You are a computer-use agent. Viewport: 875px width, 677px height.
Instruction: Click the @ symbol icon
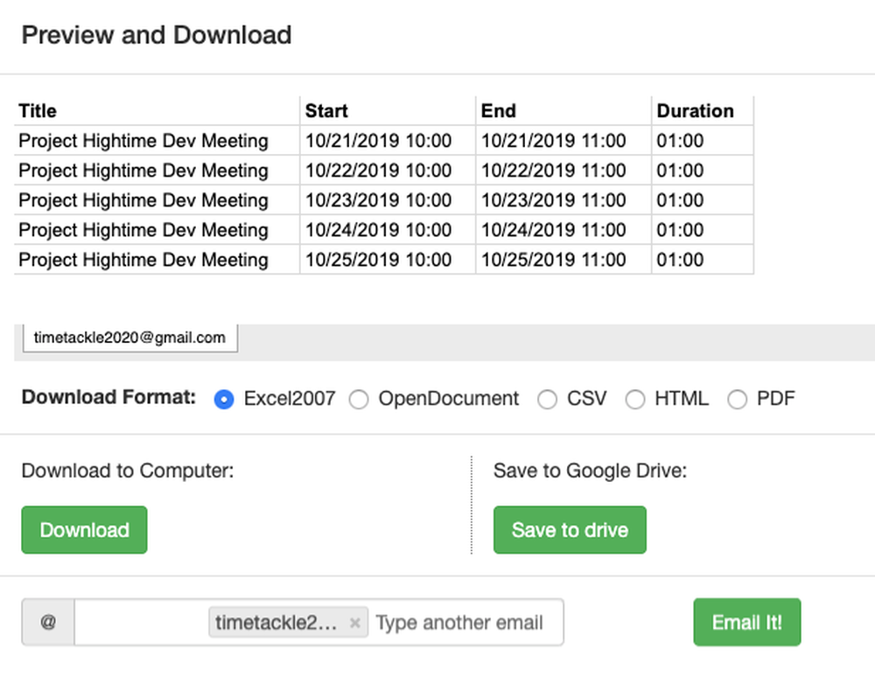(48, 623)
